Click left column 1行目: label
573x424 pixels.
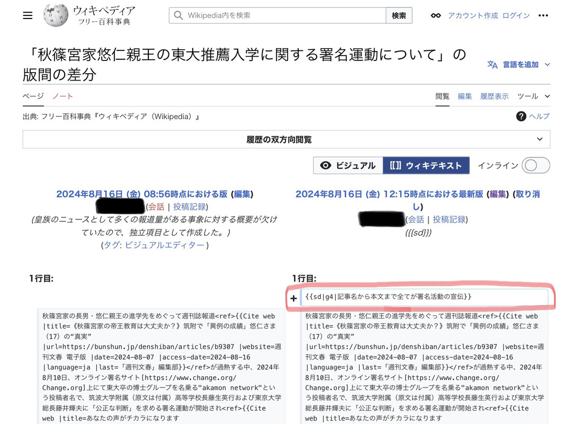point(41,278)
